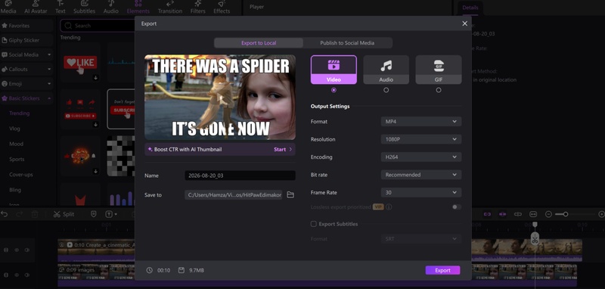Start Boost CTR with AI Thumbnail

(x=283, y=149)
